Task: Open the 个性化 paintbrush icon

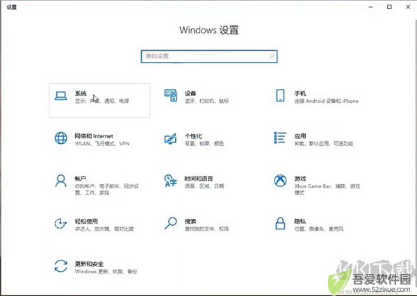Action: [170, 138]
